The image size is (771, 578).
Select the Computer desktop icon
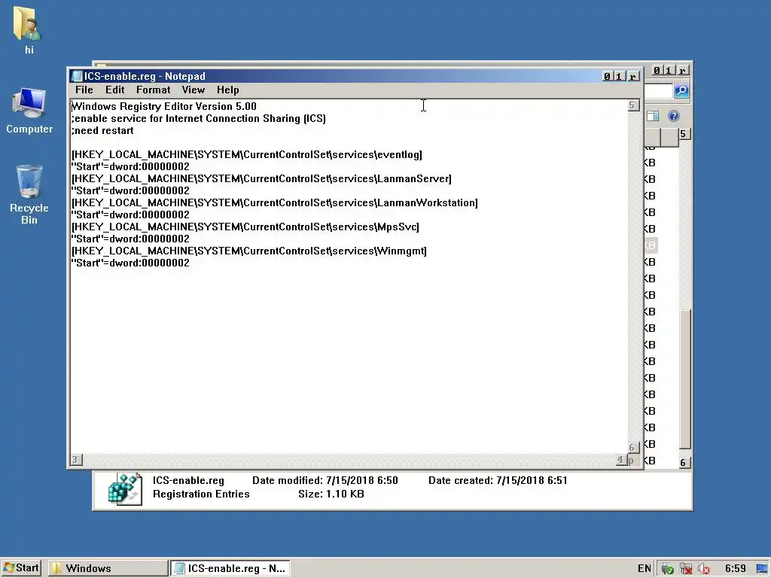pyautogui.click(x=29, y=111)
